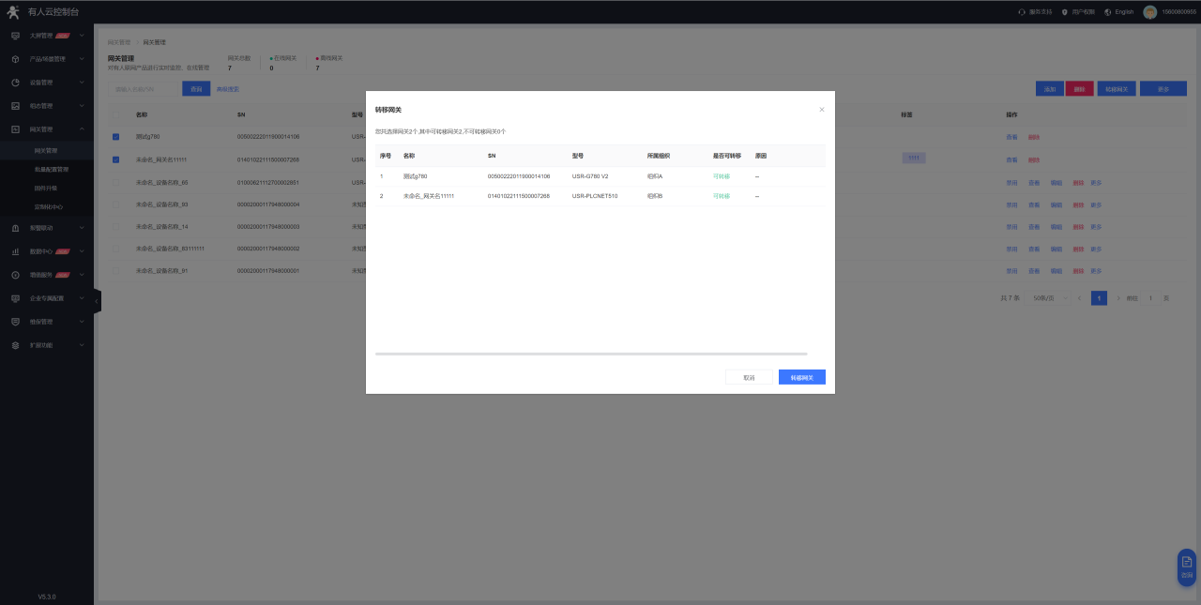
Task: Tick the 未命名_设备名称_66 row checkbox
Action: pyautogui.click(x=116, y=182)
